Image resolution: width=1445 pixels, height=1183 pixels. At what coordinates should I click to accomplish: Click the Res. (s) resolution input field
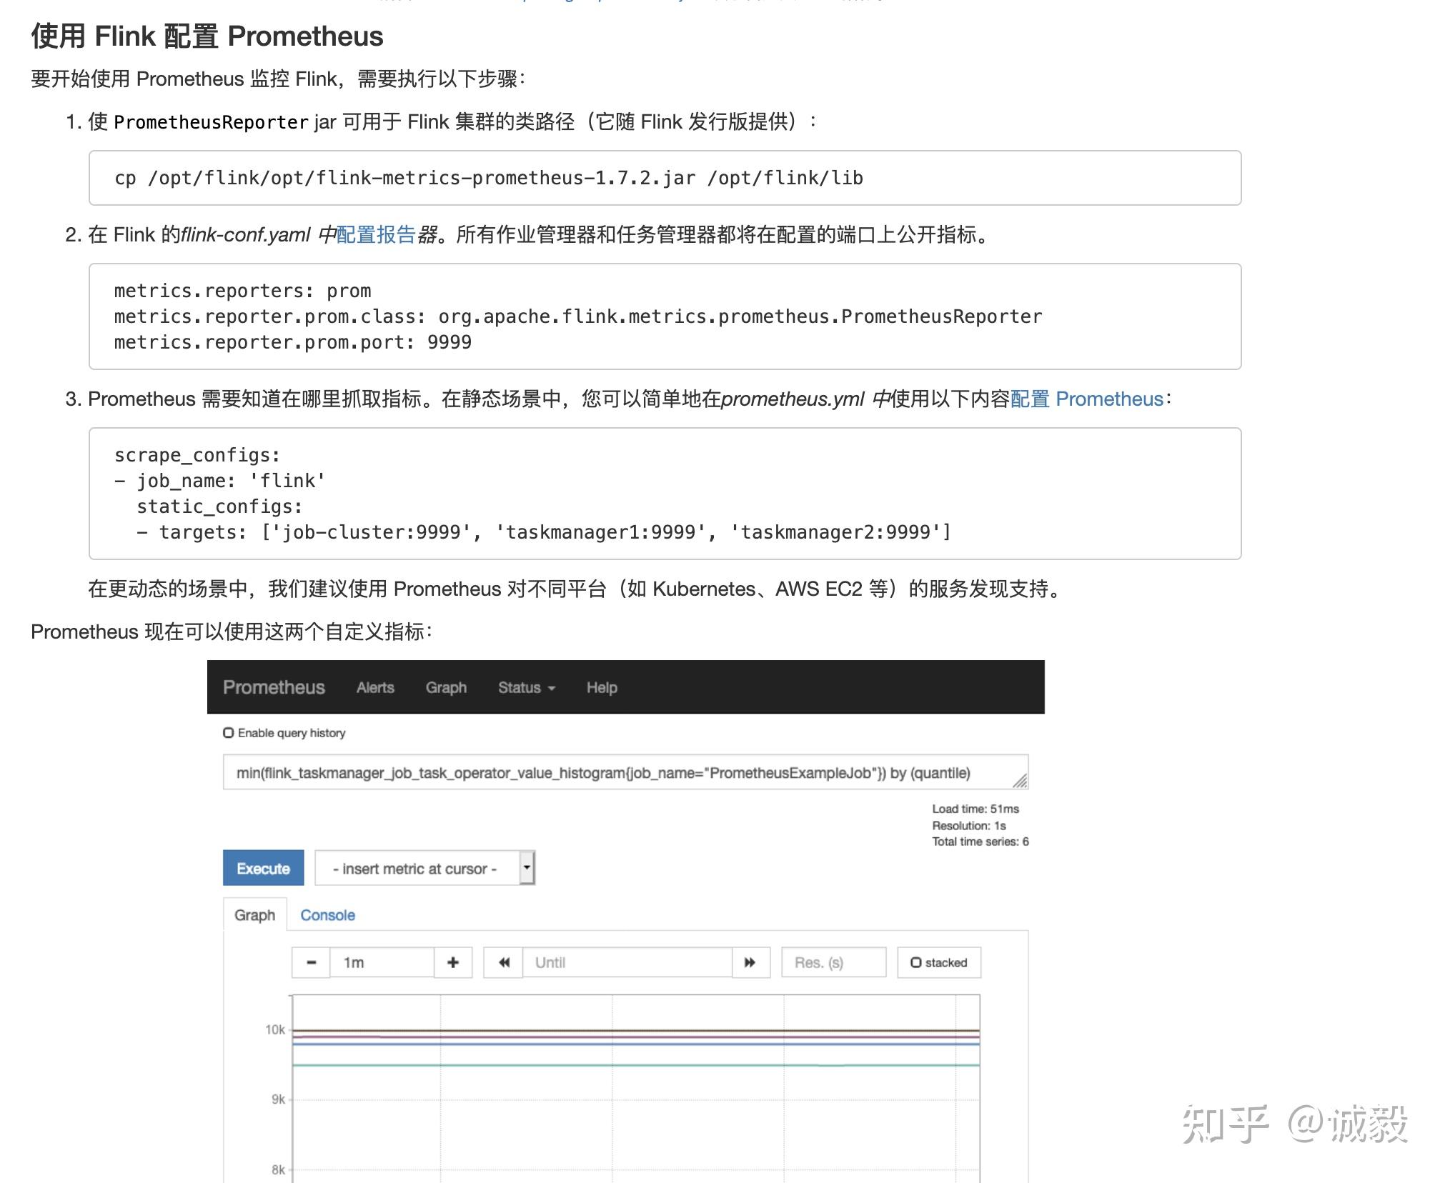[x=833, y=962]
